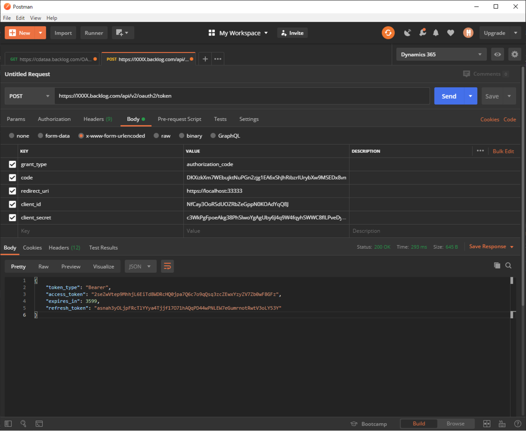Screen dimensions: 526x431
Task: Open the Postman console icon
Action: click(39, 424)
